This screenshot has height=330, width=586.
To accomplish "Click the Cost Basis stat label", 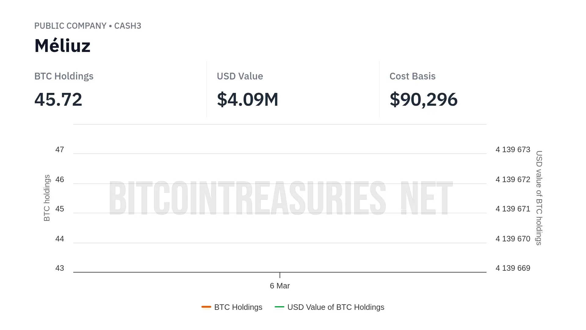I will tap(412, 76).
